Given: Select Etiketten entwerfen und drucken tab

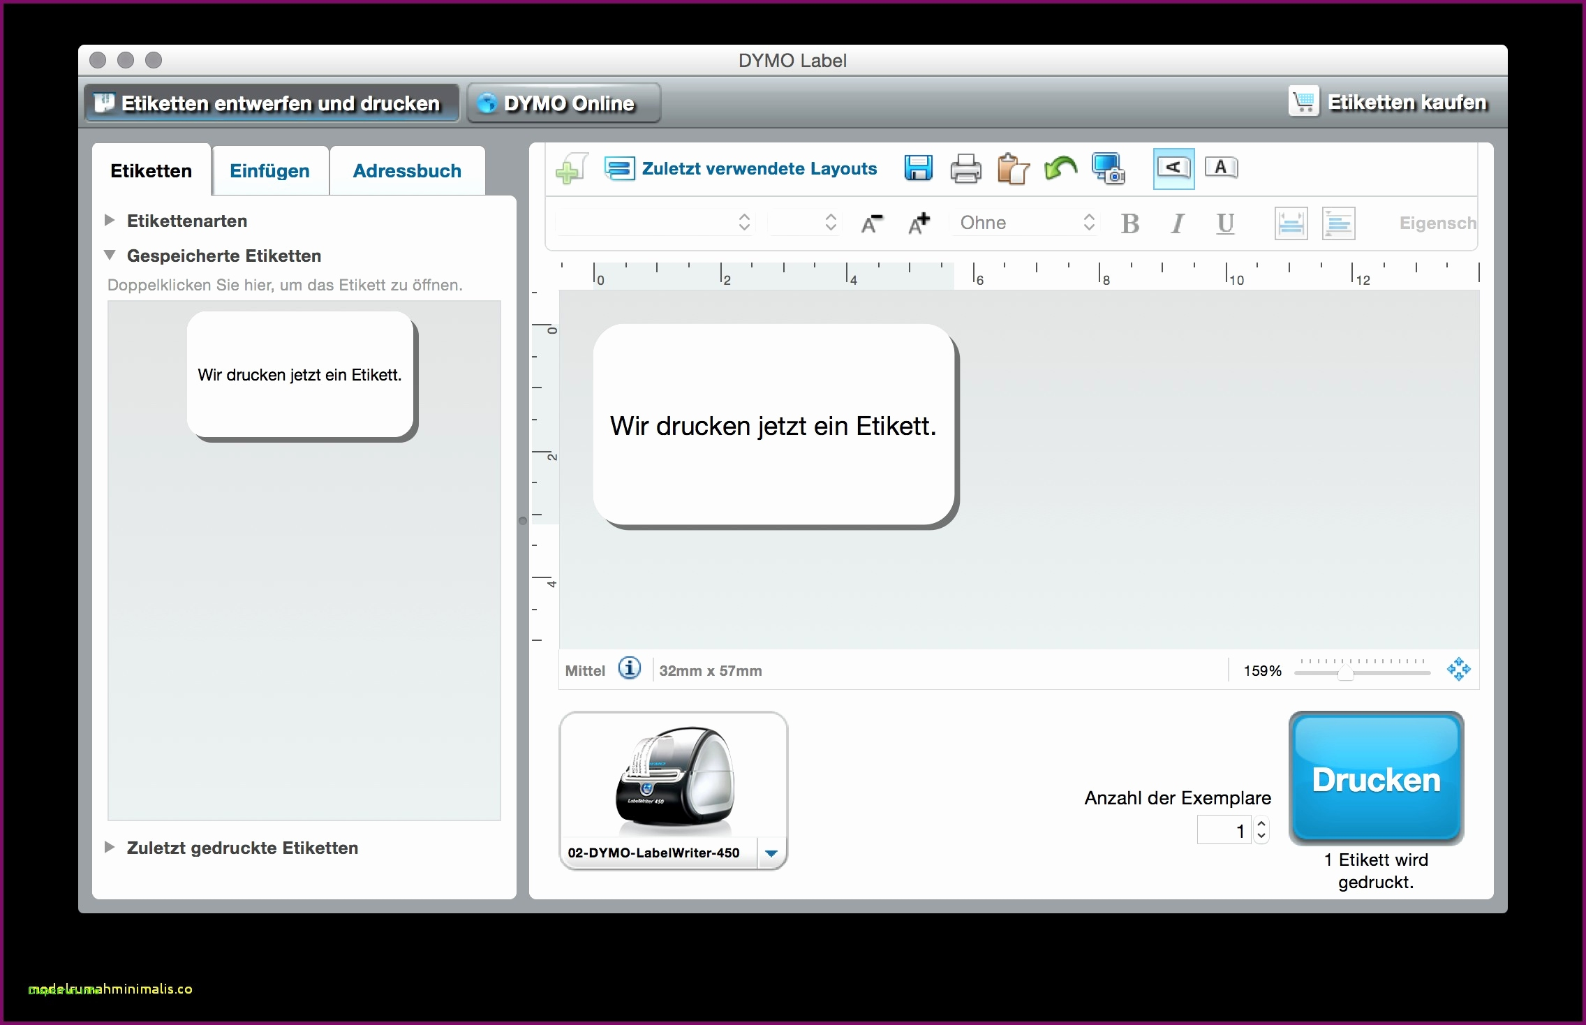Looking at the screenshot, I should (272, 103).
